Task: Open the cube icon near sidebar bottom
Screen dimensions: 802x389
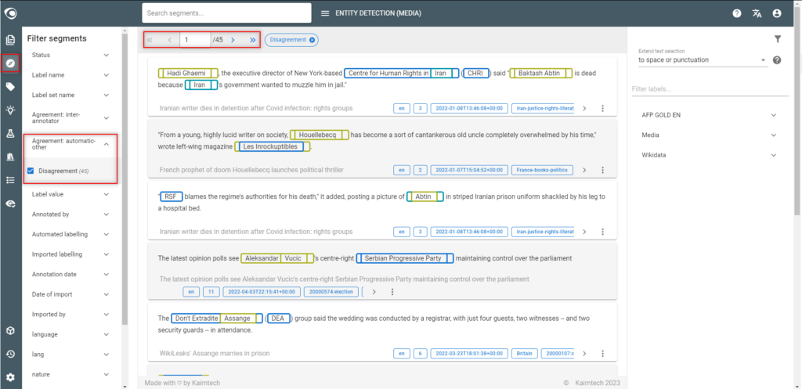Action: pos(10,331)
